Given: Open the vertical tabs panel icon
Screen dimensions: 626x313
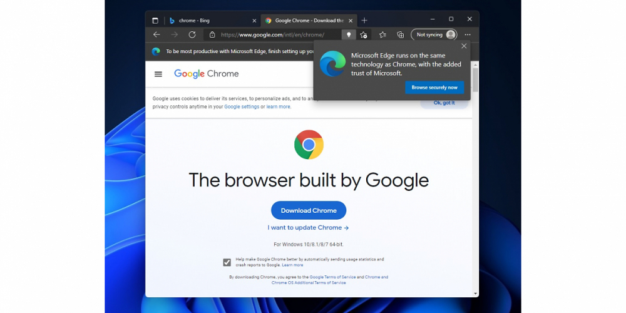Looking at the screenshot, I should pyautogui.click(x=155, y=21).
